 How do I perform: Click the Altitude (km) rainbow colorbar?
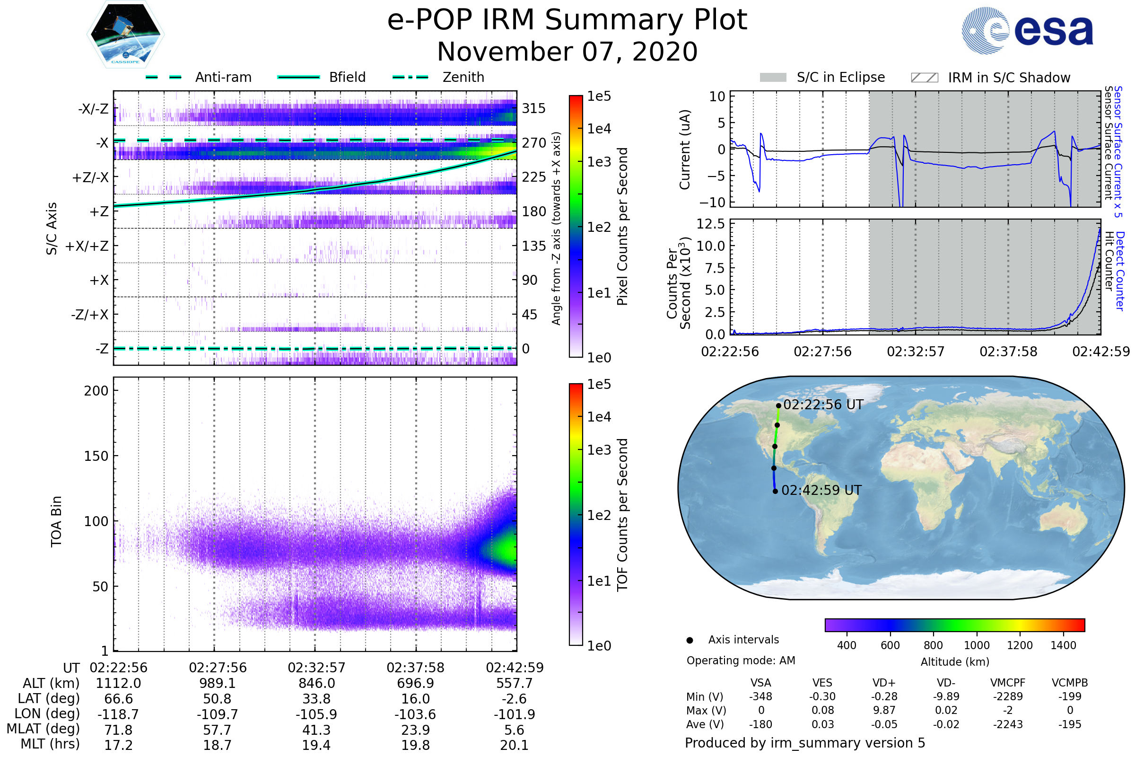click(x=954, y=625)
